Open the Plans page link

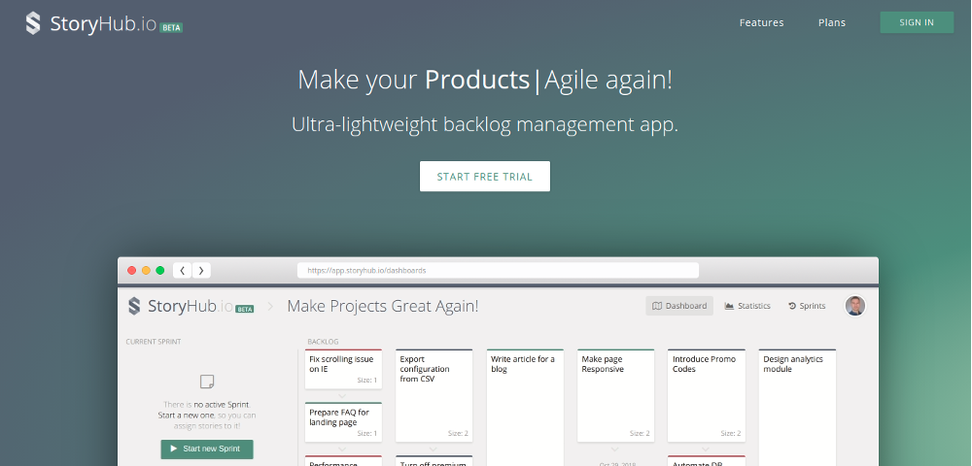832,23
